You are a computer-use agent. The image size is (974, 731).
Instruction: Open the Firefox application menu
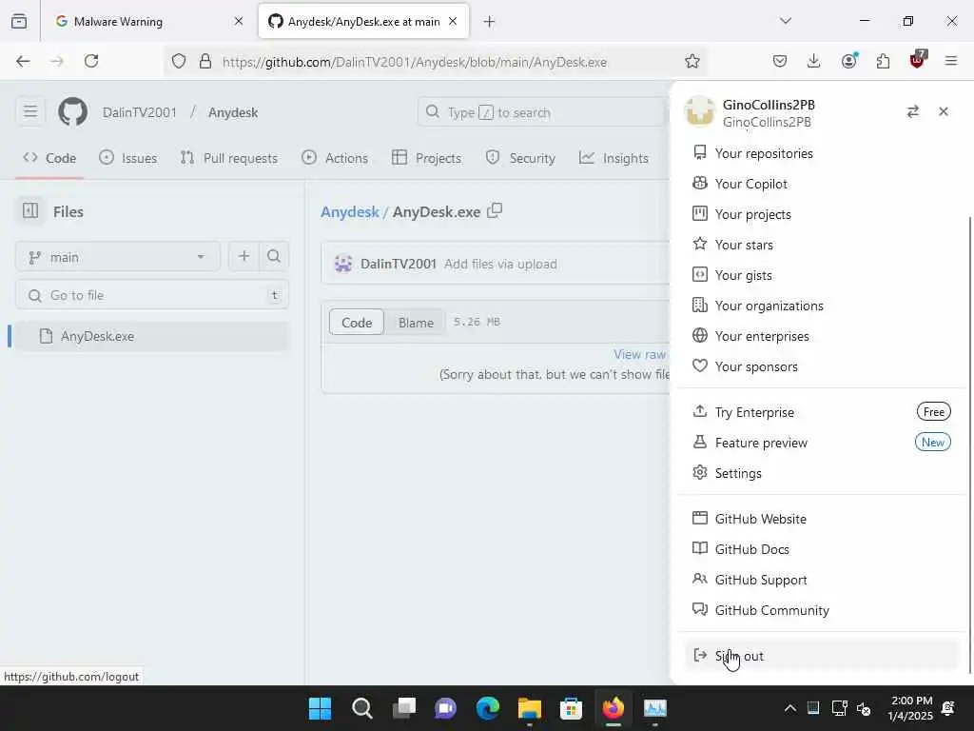tap(951, 61)
